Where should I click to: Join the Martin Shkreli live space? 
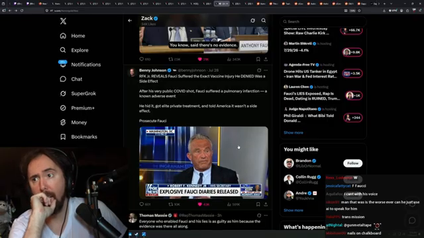352,52
